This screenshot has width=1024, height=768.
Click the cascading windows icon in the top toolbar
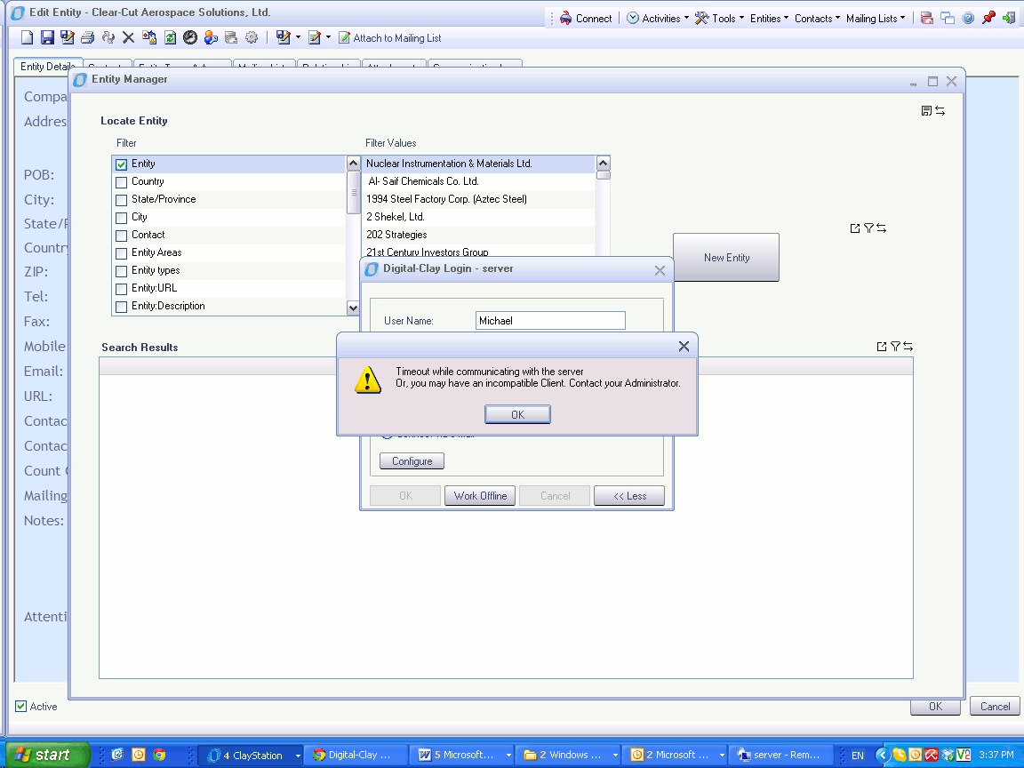[947, 19]
